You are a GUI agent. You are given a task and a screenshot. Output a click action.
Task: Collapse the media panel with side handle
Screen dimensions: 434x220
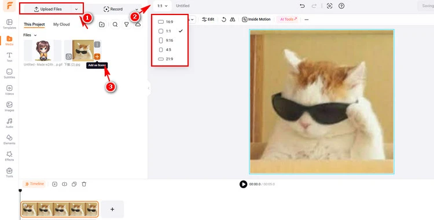coord(149,89)
